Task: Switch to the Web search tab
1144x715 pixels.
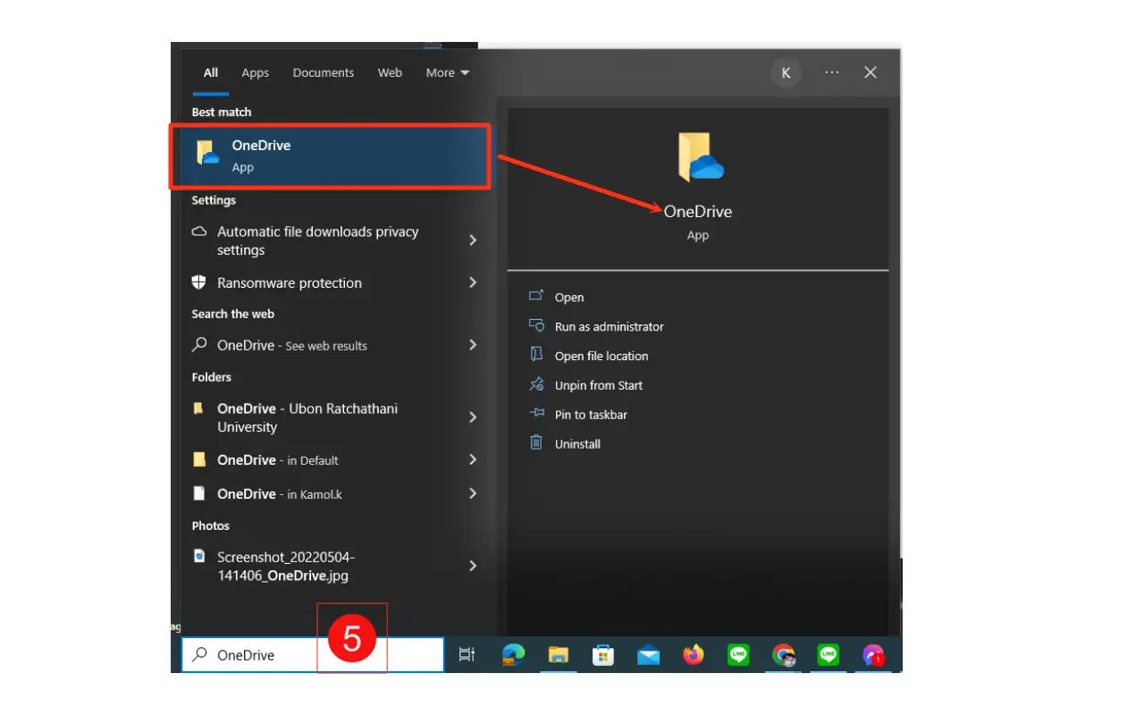Action: point(390,72)
